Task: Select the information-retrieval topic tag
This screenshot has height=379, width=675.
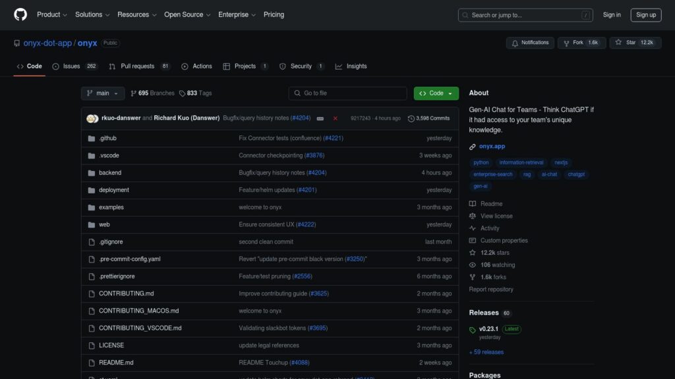Action: [x=521, y=163]
